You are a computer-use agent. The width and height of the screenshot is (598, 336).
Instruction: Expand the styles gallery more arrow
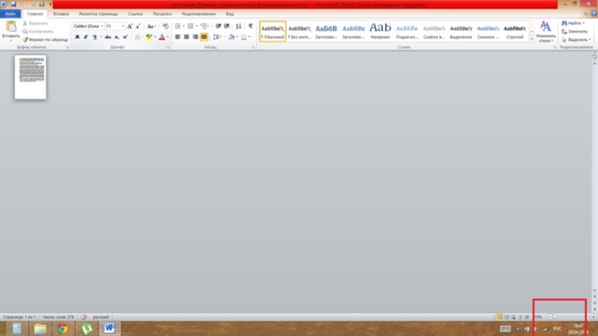coord(532,39)
